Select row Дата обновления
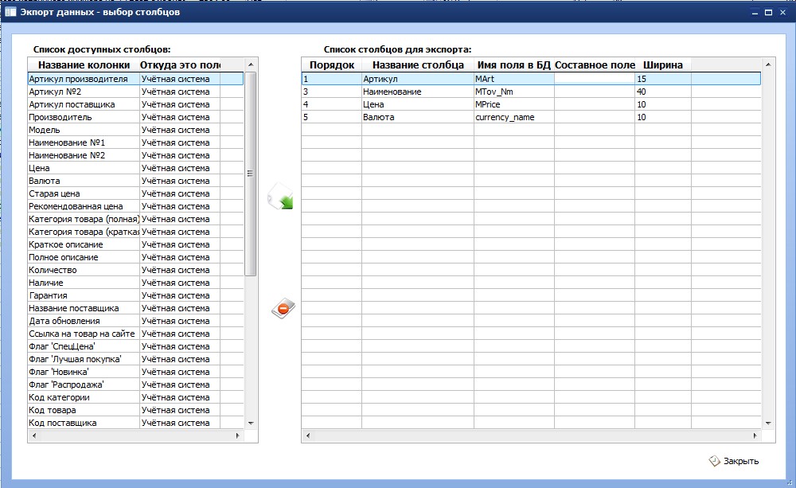796x488 pixels. [x=135, y=321]
